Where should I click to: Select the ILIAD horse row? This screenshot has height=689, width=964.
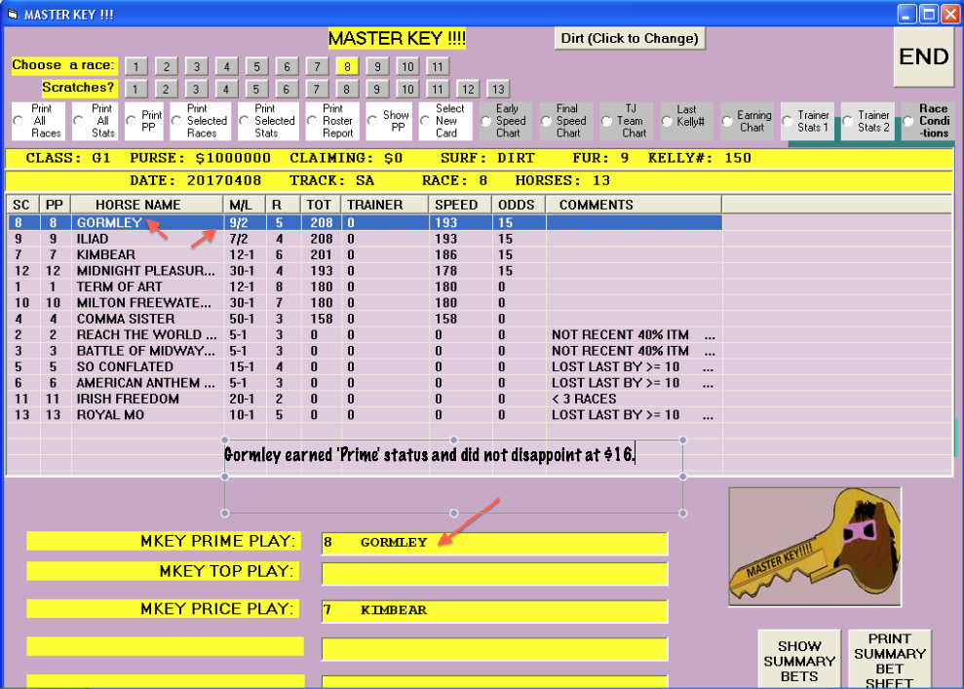(365, 239)
